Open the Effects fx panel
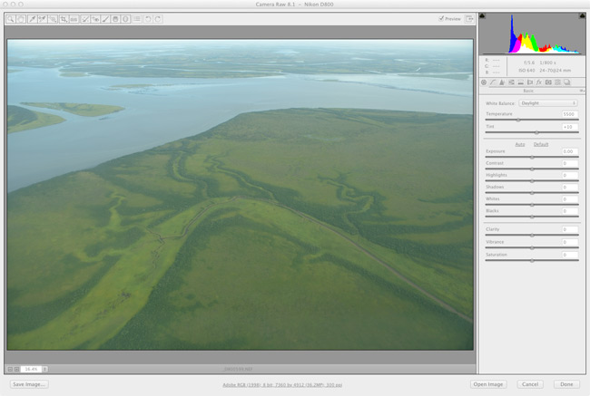This screenshot has height=396, width=590. (539, 82)
